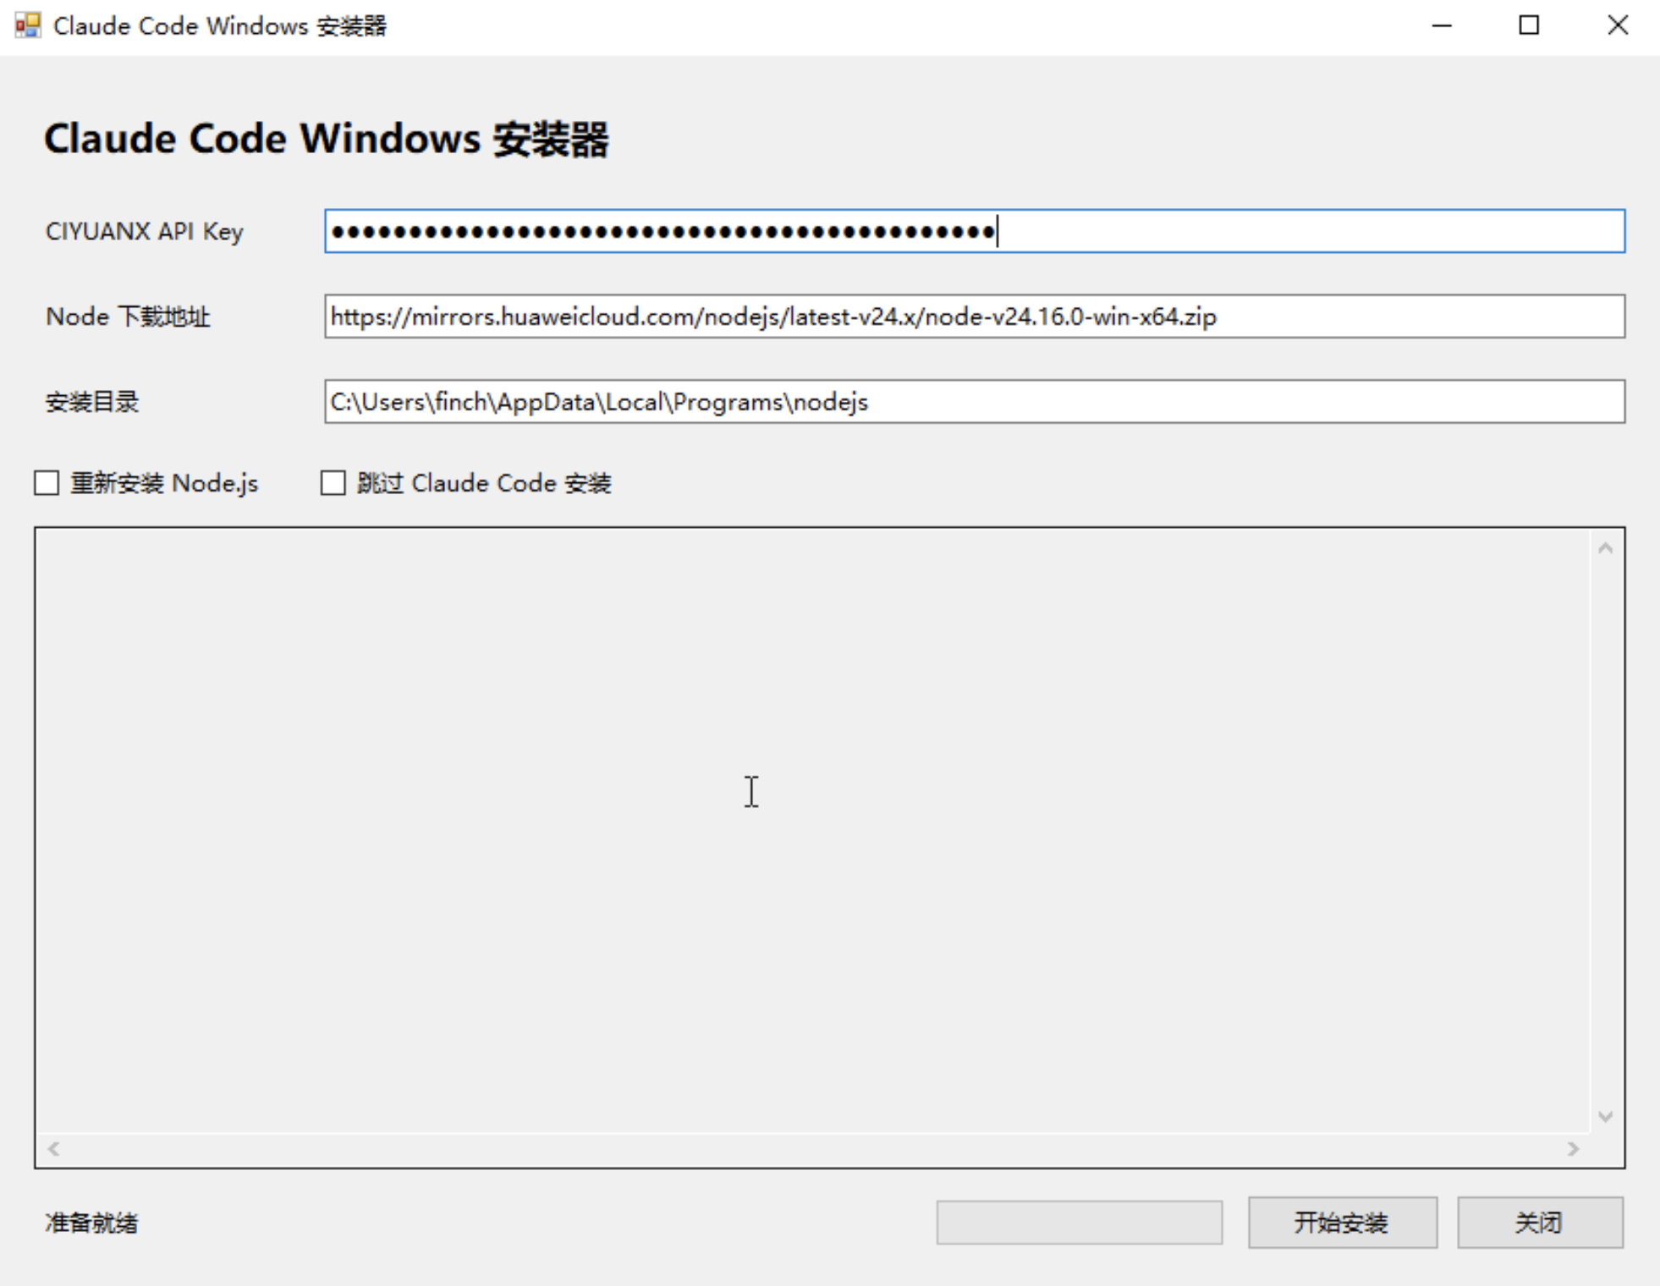The height and width of the screenshot is (1286, 1660).
Task: Focus the CIYUANX API Key password field
Action: coord(975,231)
